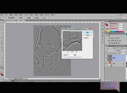
Task: Select the Move tool in the toolbox
Action: [x=2, y=23]
